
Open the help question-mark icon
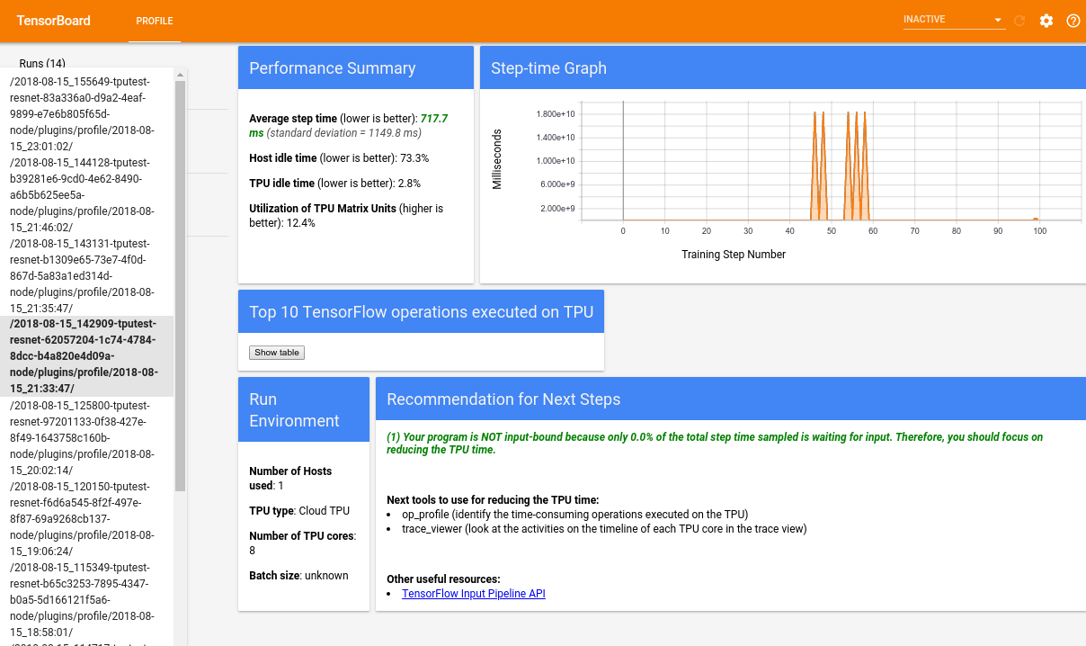pyautogui.click(x=1073, y=21)
